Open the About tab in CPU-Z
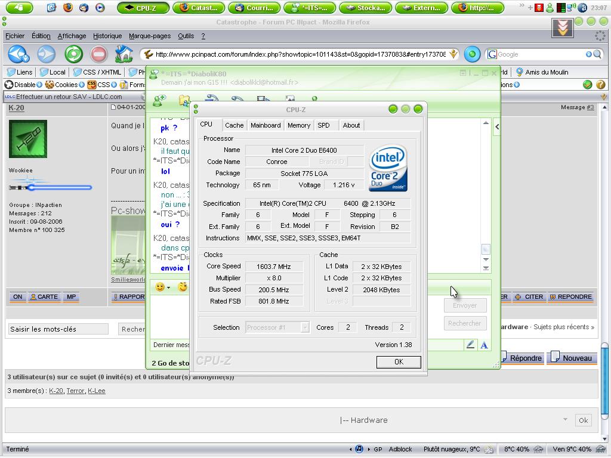The height and width of the screenshot is (458, 611). pos(351,125)
